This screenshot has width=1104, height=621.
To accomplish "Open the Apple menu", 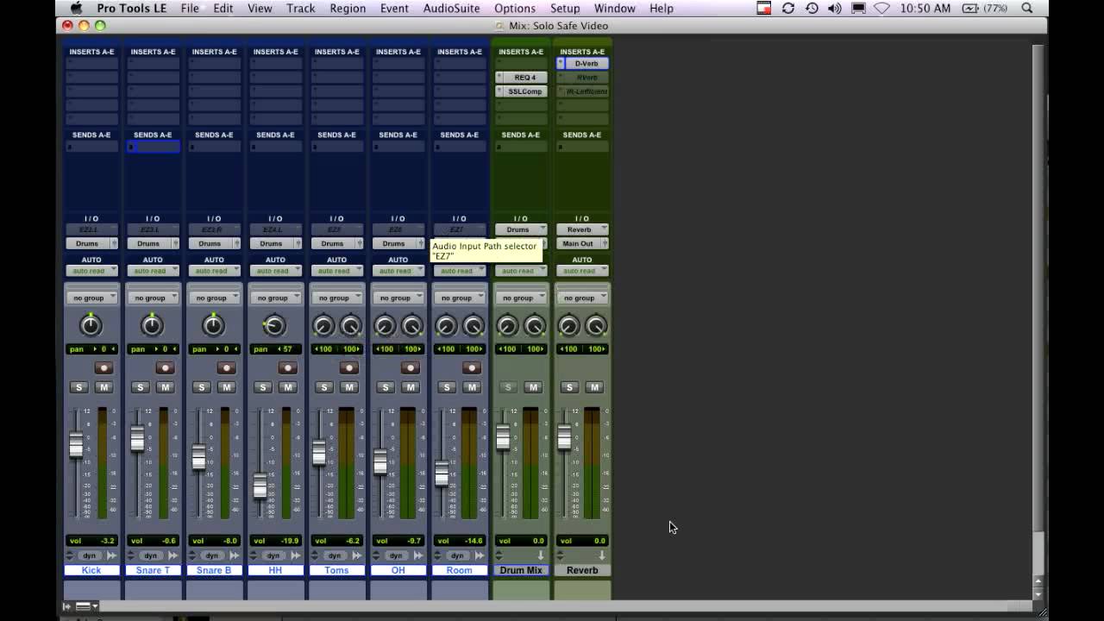I will click(x=76, y=8).
